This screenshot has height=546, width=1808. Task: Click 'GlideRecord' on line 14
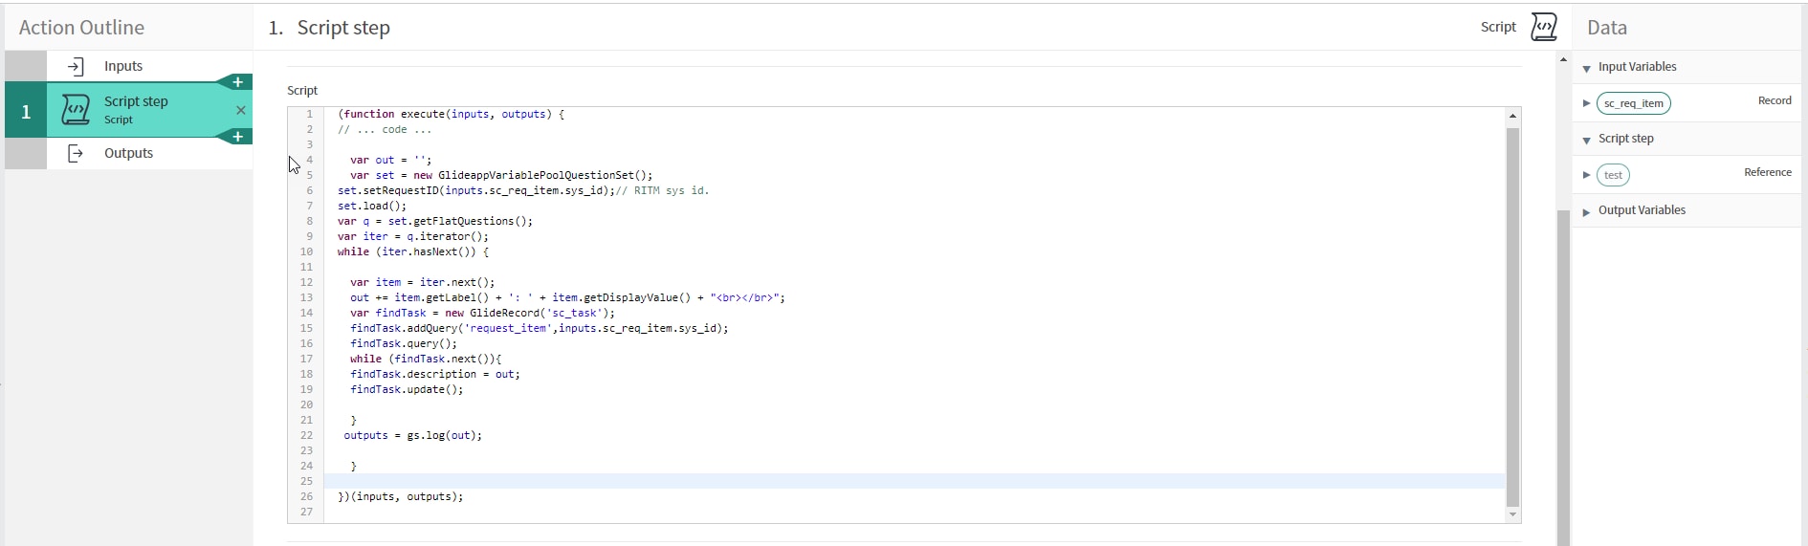[504, 313]
